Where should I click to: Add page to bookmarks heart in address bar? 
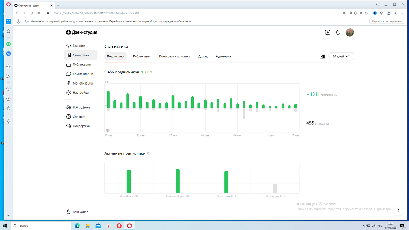tap(367, 13)
